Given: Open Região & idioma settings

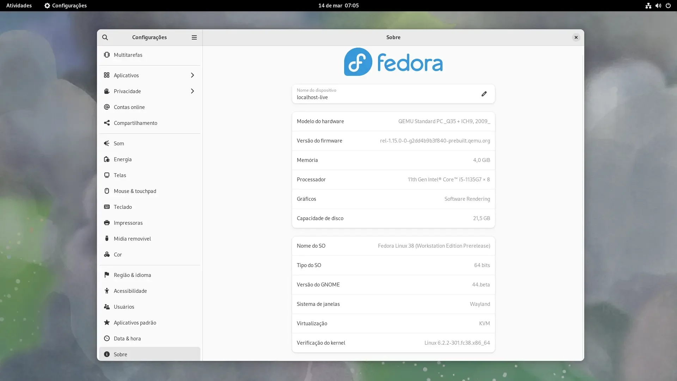Looking at the screenshot, I should tap(150, 275).
